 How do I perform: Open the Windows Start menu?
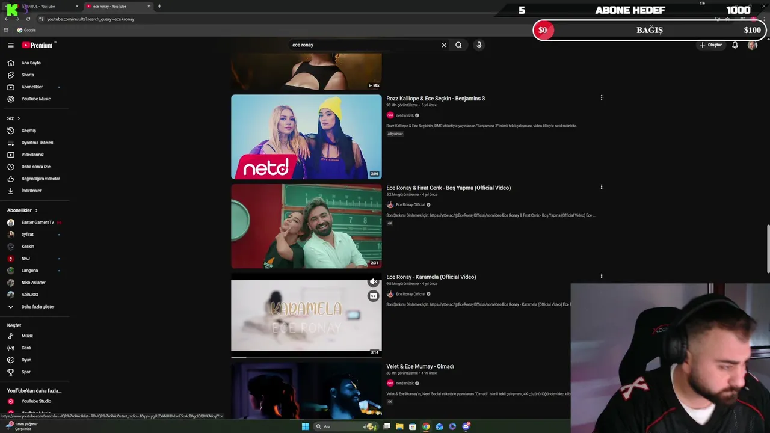click(305, 426)
